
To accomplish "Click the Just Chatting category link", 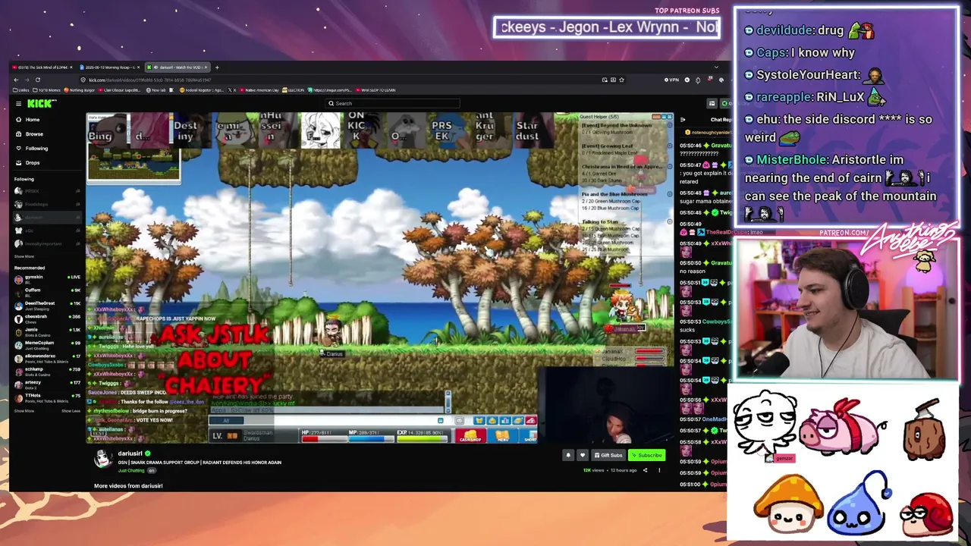I will click(131, 471).
